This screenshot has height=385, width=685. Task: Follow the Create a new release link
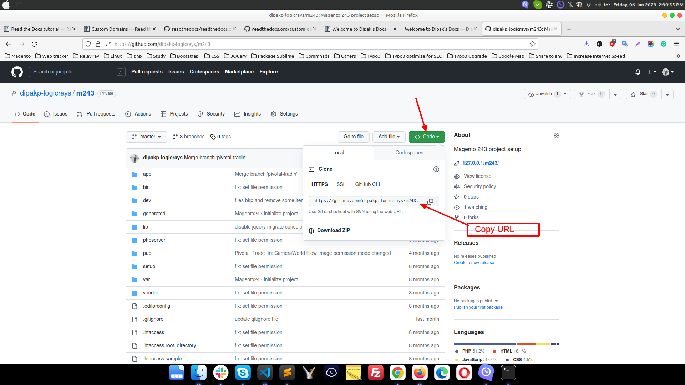(x=474, y=263)
